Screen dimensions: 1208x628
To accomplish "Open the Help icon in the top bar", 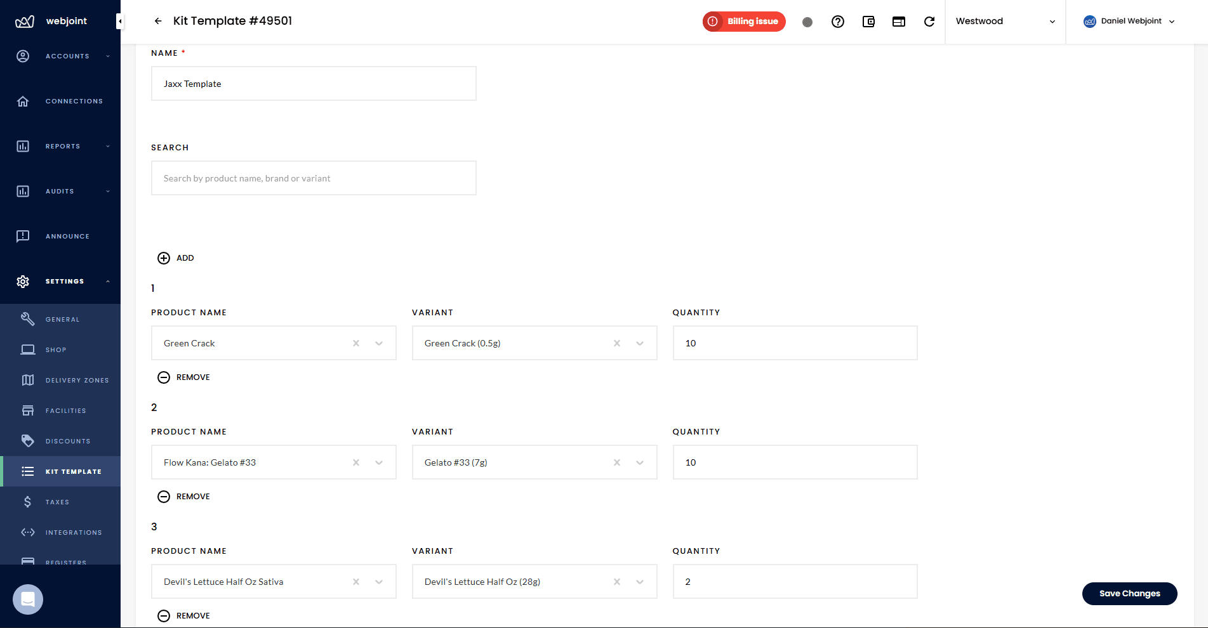I will (838, 21).
